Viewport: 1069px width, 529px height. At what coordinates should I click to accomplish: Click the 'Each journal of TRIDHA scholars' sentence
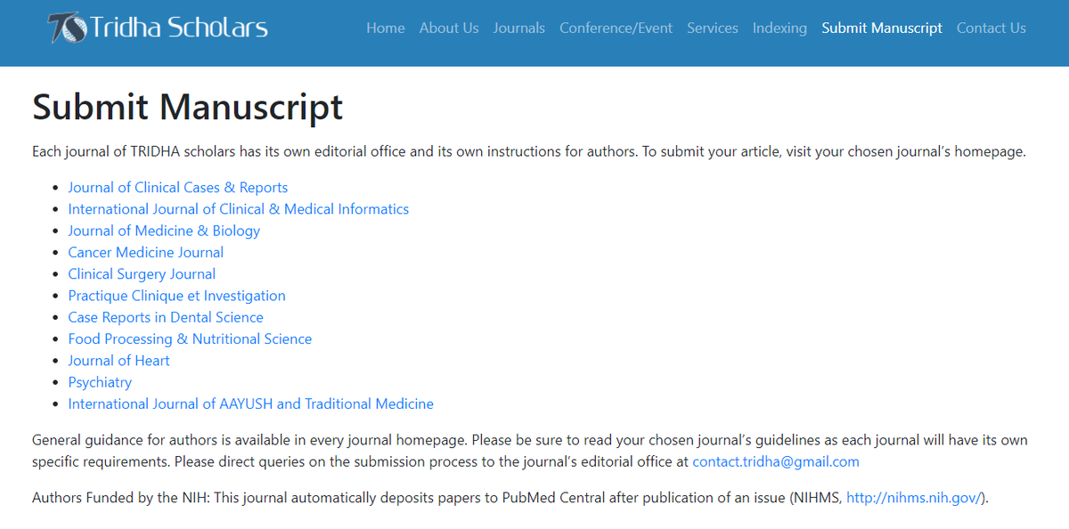[x=529, y=151]
